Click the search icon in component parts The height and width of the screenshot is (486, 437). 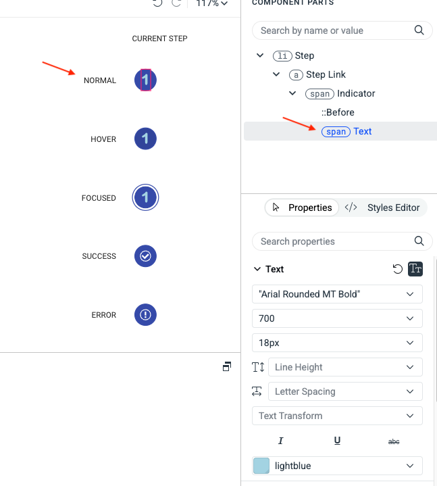tap(419, 30)
